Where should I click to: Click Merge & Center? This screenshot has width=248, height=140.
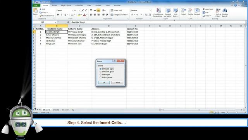[x=119, y=15]
